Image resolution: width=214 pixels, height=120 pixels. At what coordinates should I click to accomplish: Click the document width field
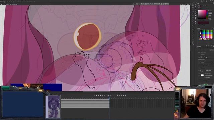pos(200,70)
